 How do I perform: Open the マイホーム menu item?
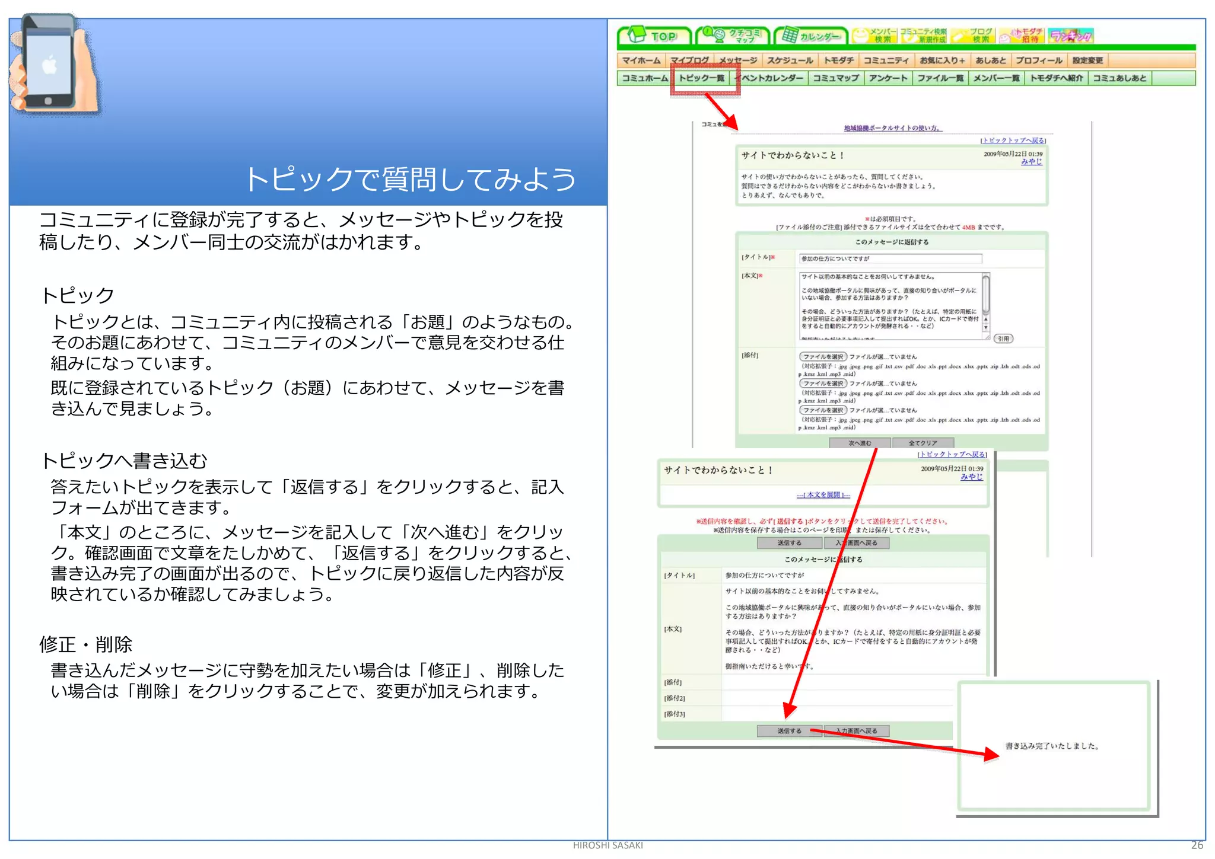pyautogui.click(x=641, y=60)
